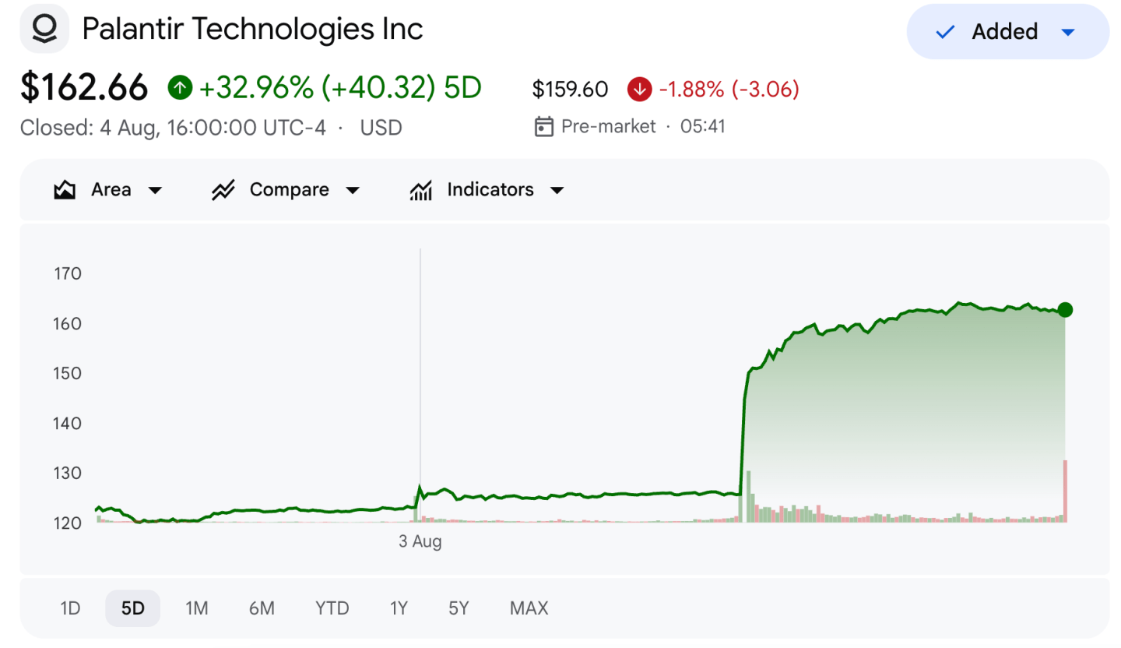Click the red down-arrow pre-market icon
The image size is (1121, 648).
(x=639, y=90)
